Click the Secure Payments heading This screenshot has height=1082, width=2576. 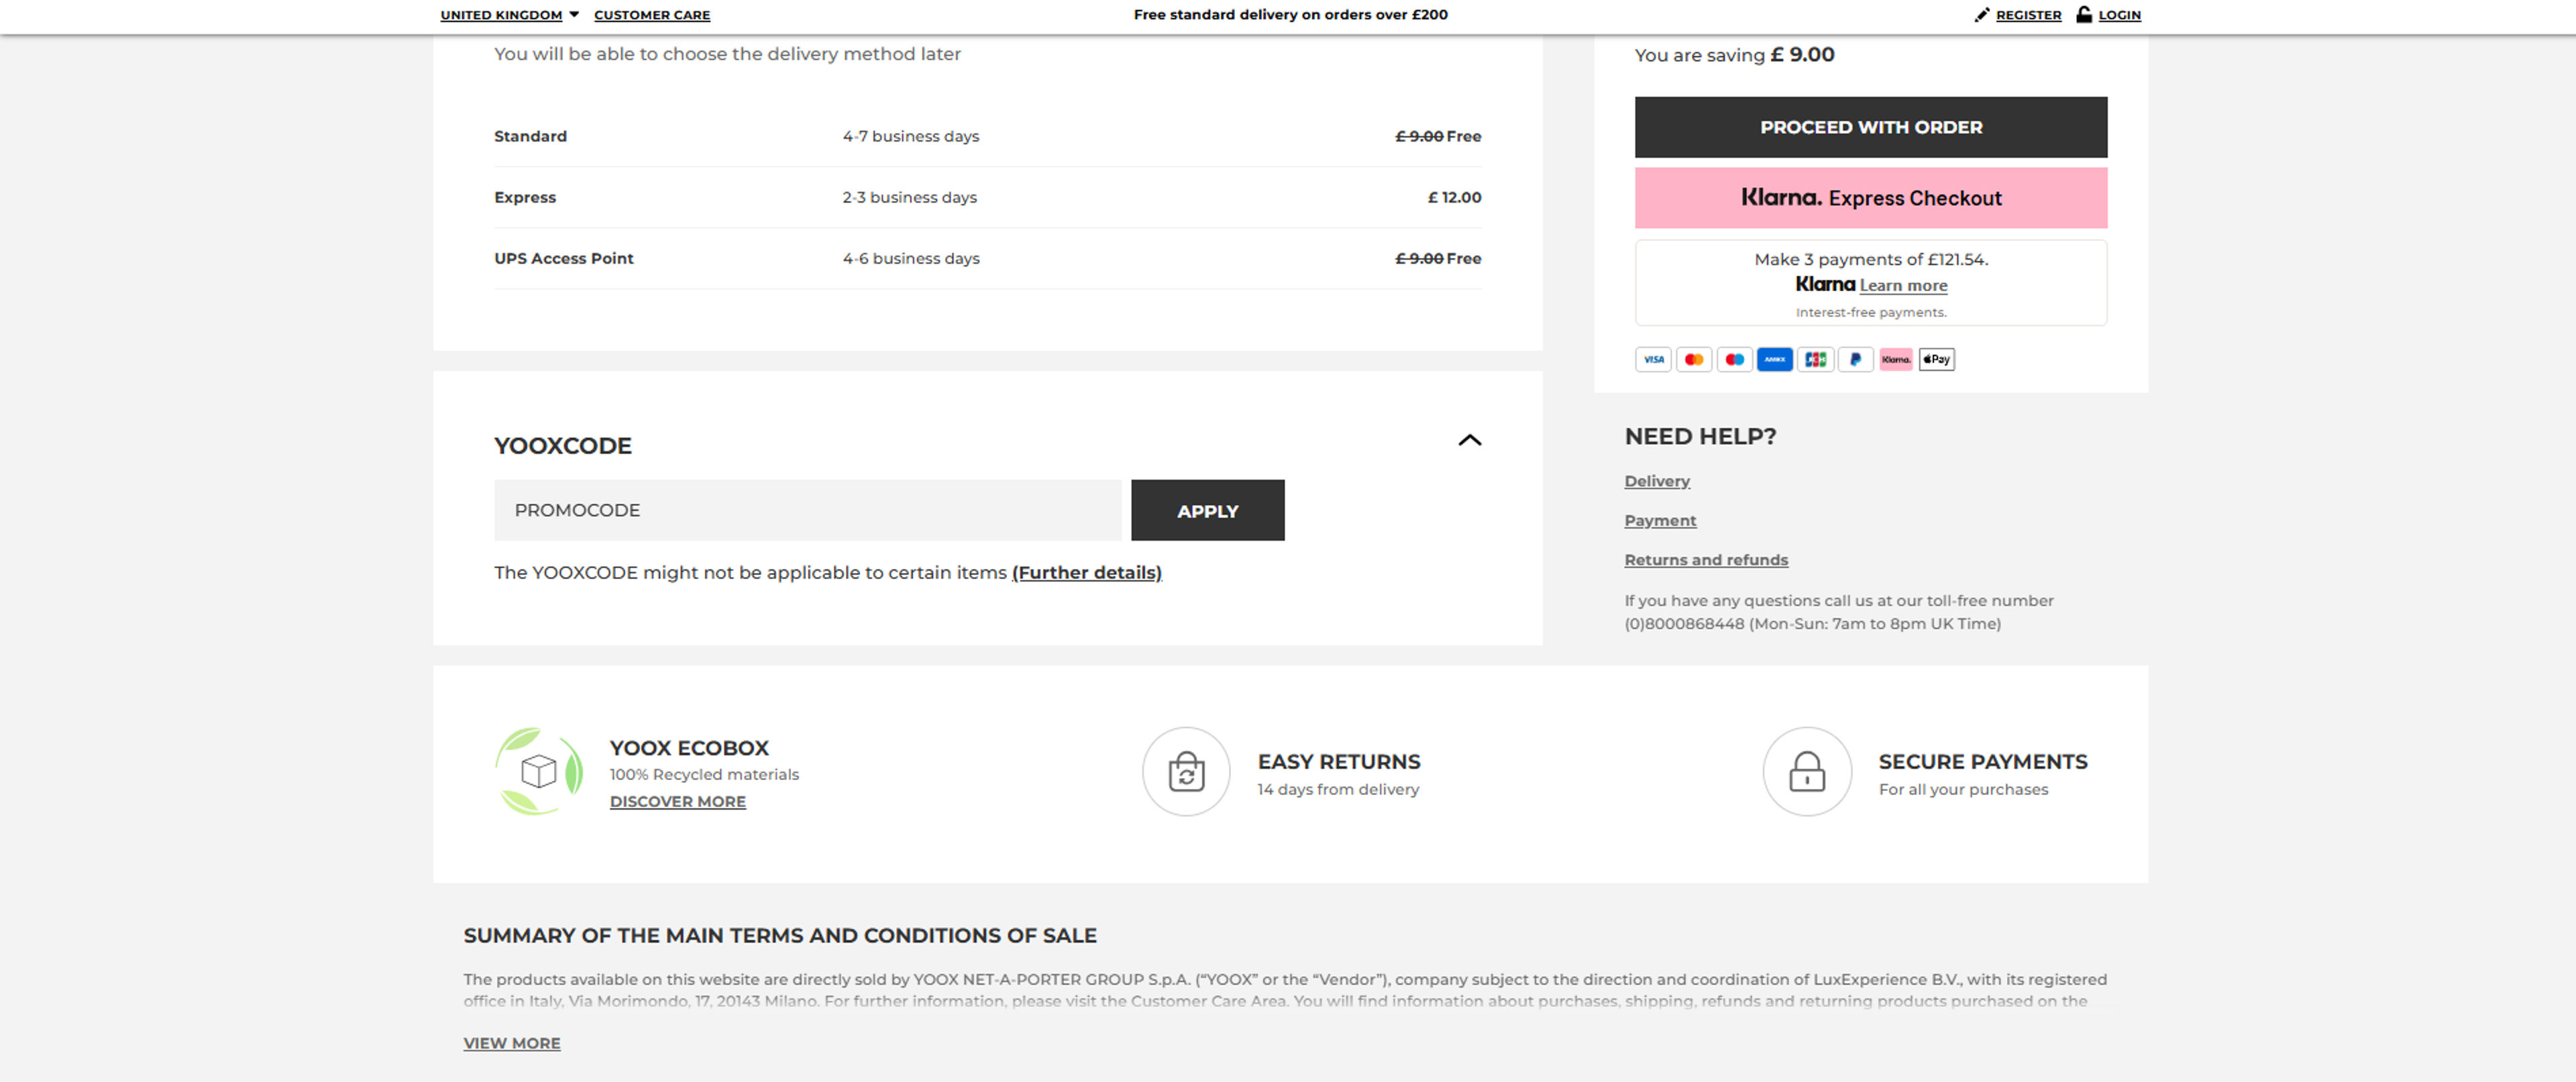pos(1983,762)
